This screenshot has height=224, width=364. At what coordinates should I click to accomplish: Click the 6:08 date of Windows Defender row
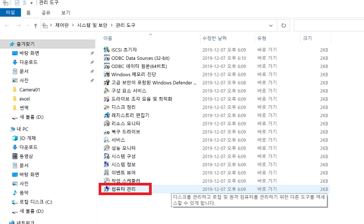pyautogui.click(x=224, y=83)
